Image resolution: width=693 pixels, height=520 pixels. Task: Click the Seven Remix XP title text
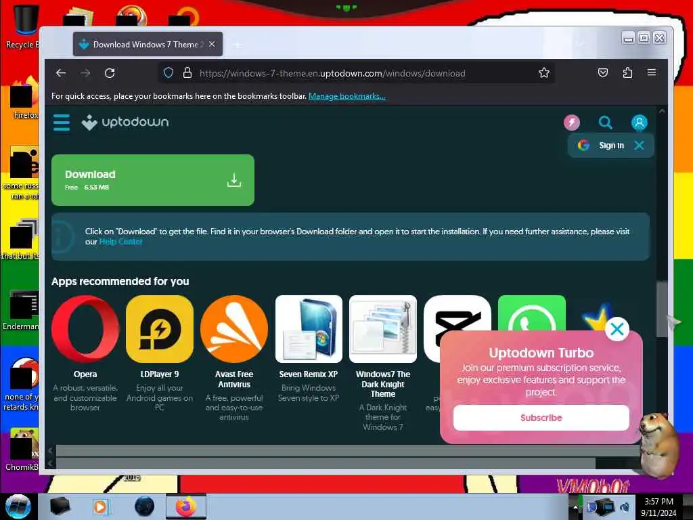click(309, 374)
